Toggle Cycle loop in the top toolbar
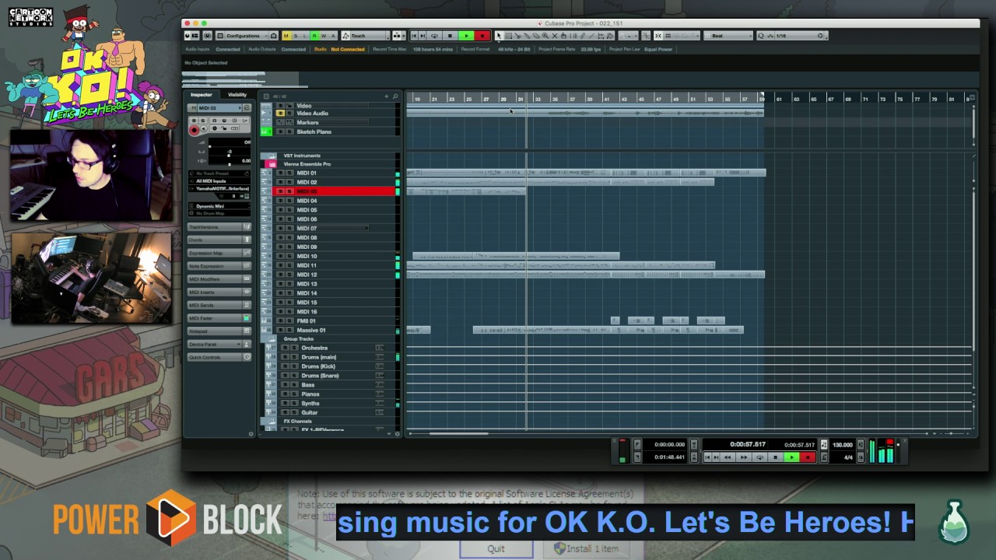Viewport: 996px width, 560px height. [x=434, y=36]
